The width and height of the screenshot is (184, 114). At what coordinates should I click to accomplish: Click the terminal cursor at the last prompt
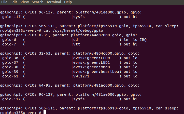[45, 112]
